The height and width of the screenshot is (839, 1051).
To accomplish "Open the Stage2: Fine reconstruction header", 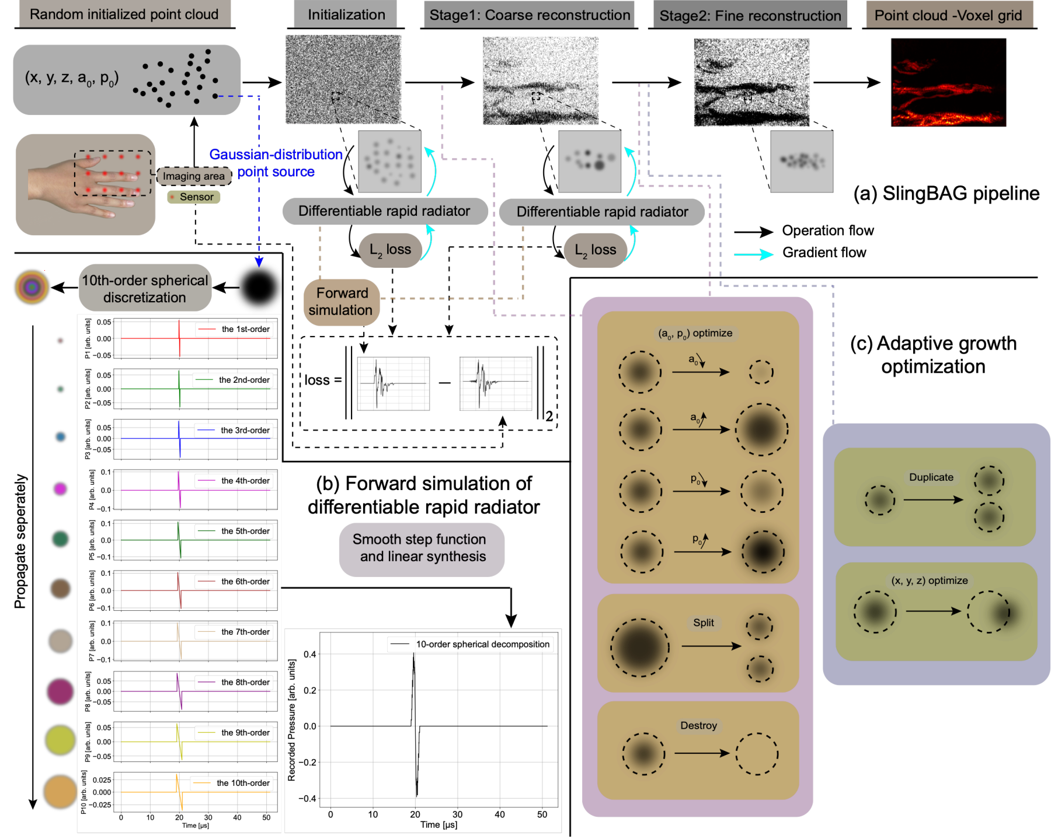I will point(750,16).
